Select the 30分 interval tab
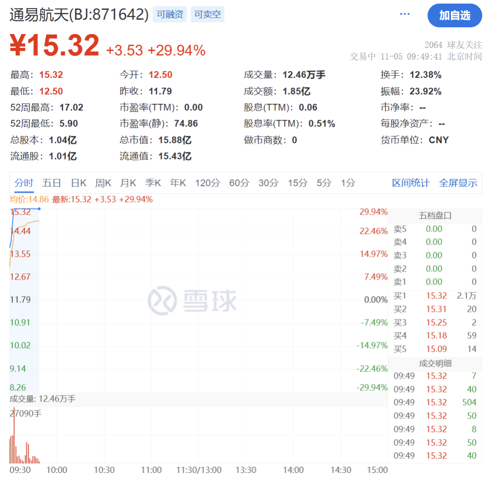The image size is (484, 477). pos(268,183)
